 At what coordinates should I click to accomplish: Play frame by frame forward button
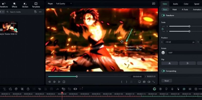pos(55,82)
